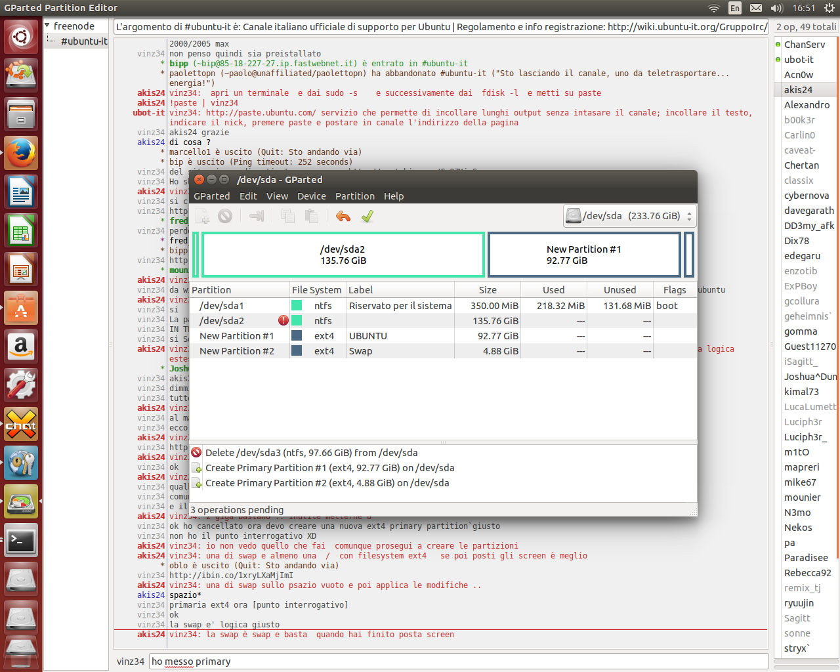The height and width of the screenshot is (672, 840).
Task: Open the /dev/sda device selector dropdown
Action: (x=629, y=216)
